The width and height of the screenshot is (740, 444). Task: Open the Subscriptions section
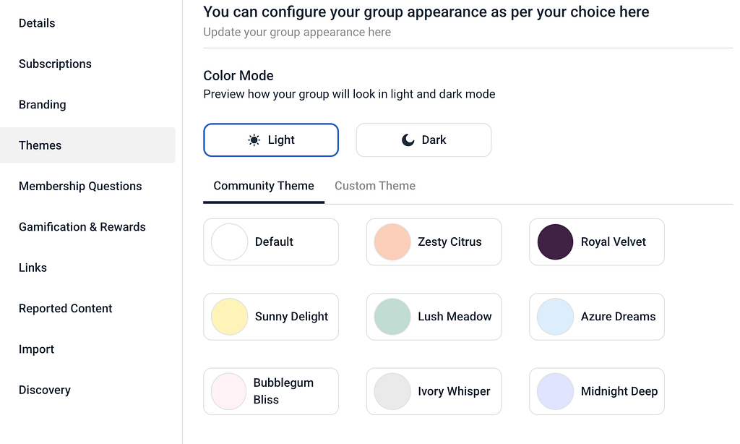coord(55,64)
